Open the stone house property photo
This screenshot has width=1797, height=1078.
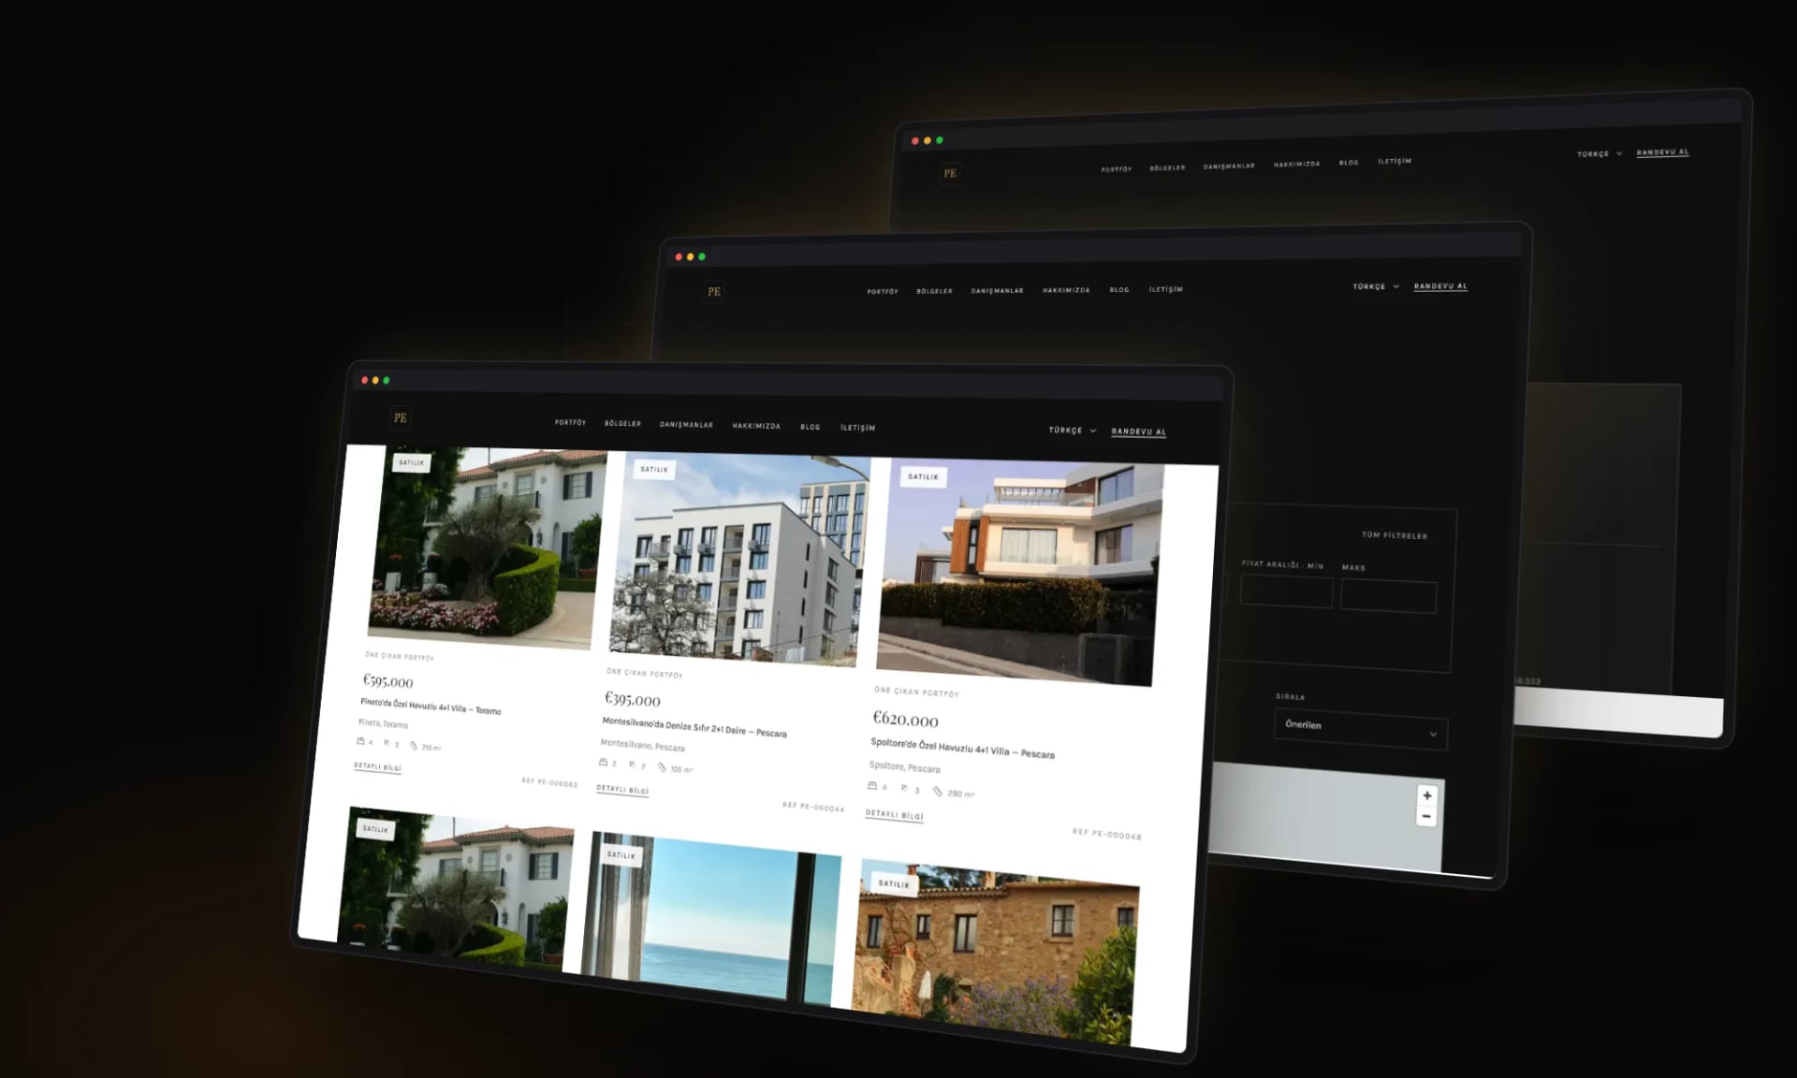pyautogui.click(x=995, y=952)
